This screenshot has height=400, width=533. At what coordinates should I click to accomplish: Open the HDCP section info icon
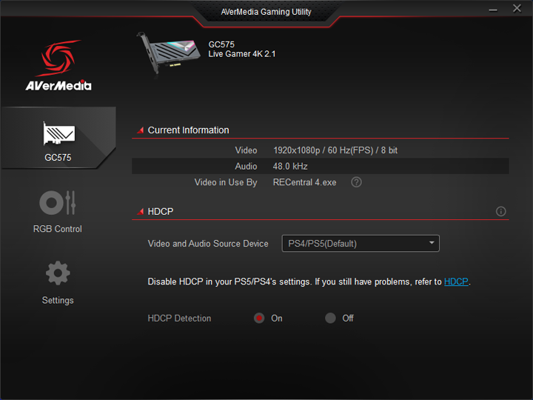pyautogui.click(x=500, y=212)
